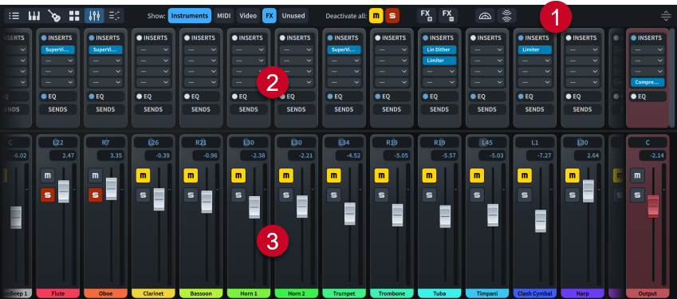Toggle FX channels in Show filter
The width and height of the screenshot is (677, 299).
pos(270,16)
